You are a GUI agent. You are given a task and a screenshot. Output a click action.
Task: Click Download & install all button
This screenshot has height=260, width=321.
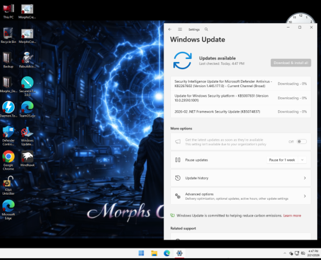coord(291,63)
